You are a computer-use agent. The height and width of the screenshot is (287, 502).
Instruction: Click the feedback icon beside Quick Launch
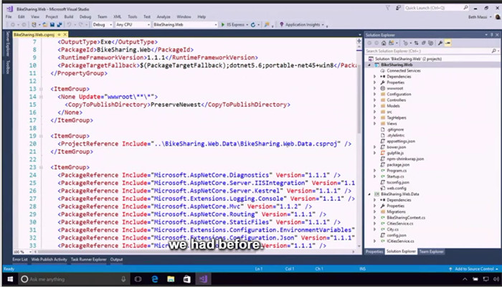[x=398, y=8]
